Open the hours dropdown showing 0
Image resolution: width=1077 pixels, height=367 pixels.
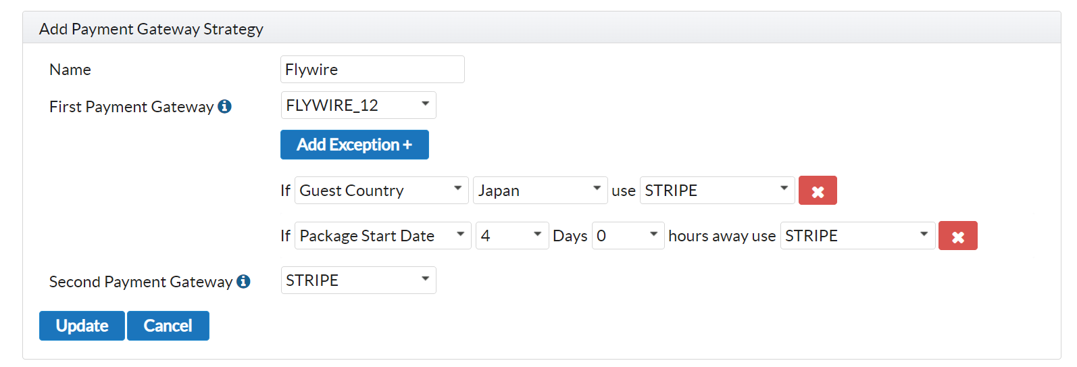point(628,236)
